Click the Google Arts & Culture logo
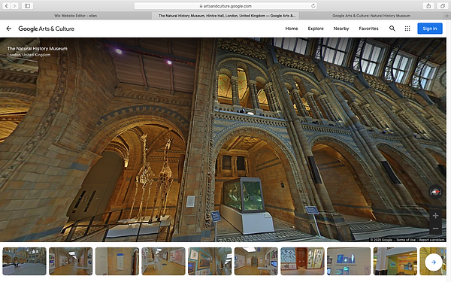 [47, 29]
